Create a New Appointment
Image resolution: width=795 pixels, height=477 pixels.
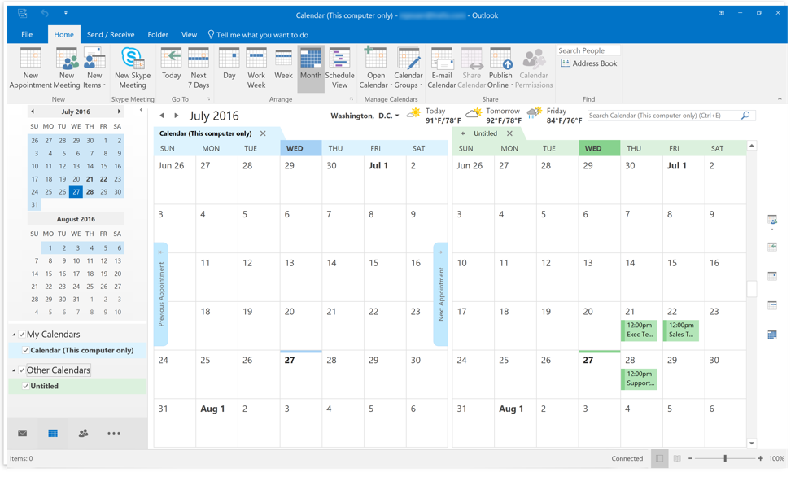30,68
